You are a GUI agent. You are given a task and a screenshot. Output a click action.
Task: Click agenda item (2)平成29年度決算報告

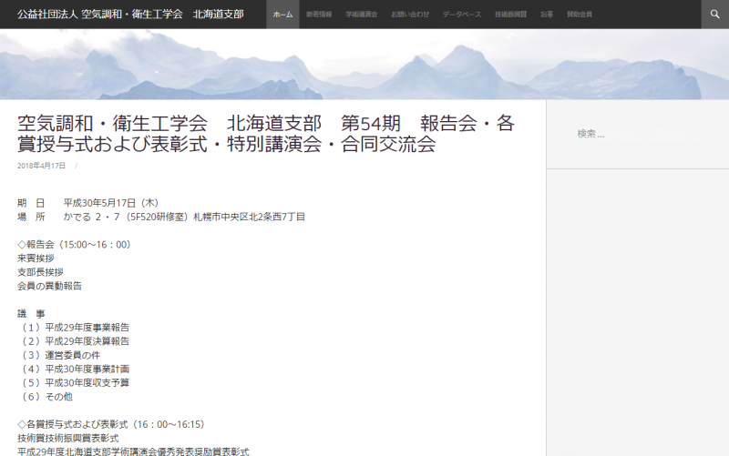74,341
